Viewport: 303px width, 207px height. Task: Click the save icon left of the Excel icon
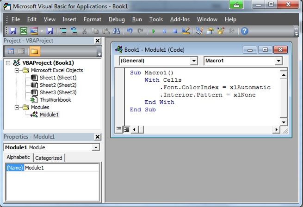pyautogui.click(x=13, y=31)
